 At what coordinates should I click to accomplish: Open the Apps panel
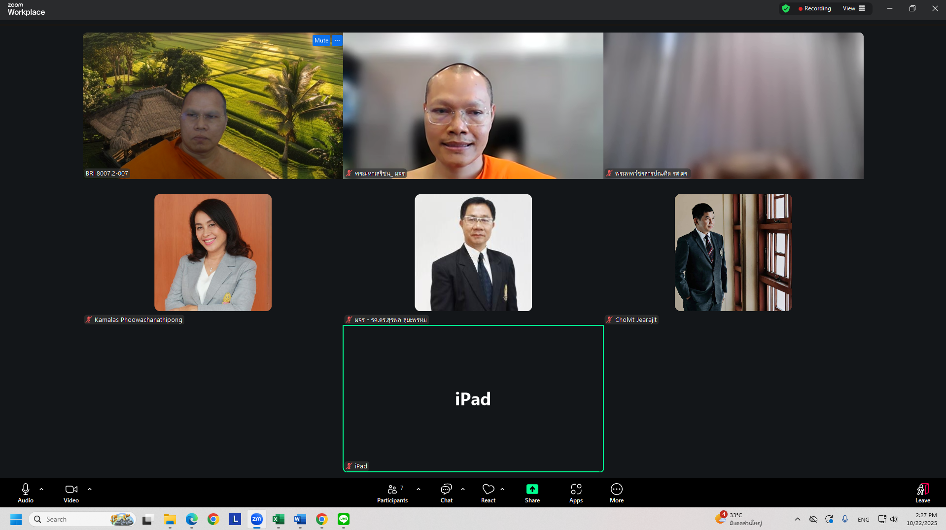point(576,493)
